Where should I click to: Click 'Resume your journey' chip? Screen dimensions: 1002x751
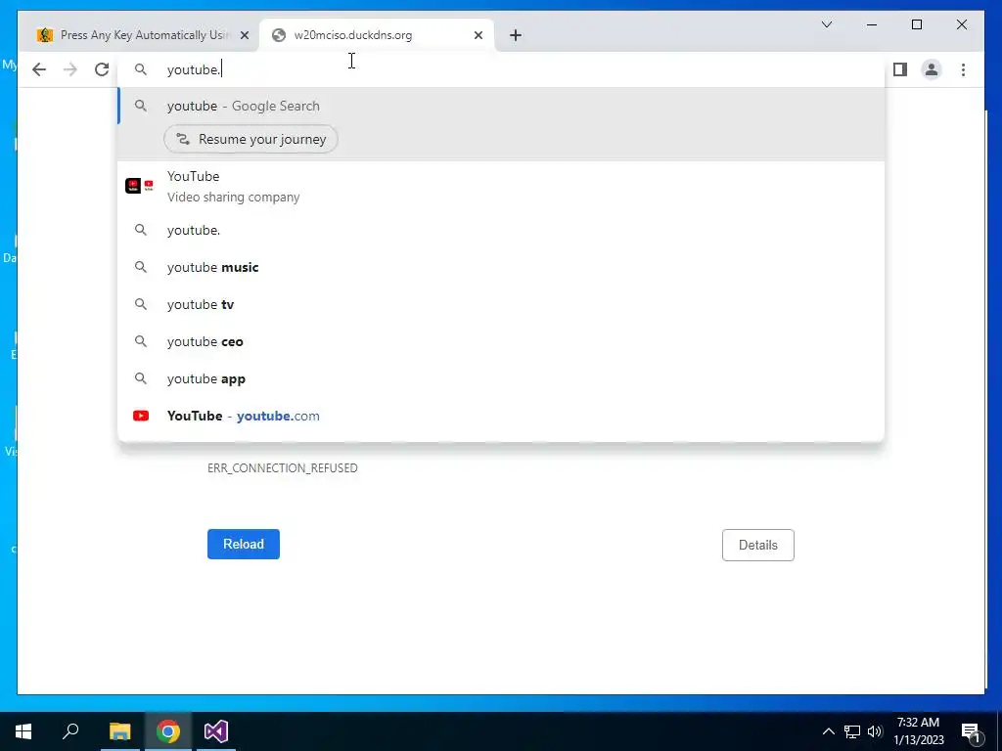(251, 139)
